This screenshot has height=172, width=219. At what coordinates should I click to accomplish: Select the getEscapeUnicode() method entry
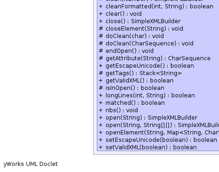146,66
